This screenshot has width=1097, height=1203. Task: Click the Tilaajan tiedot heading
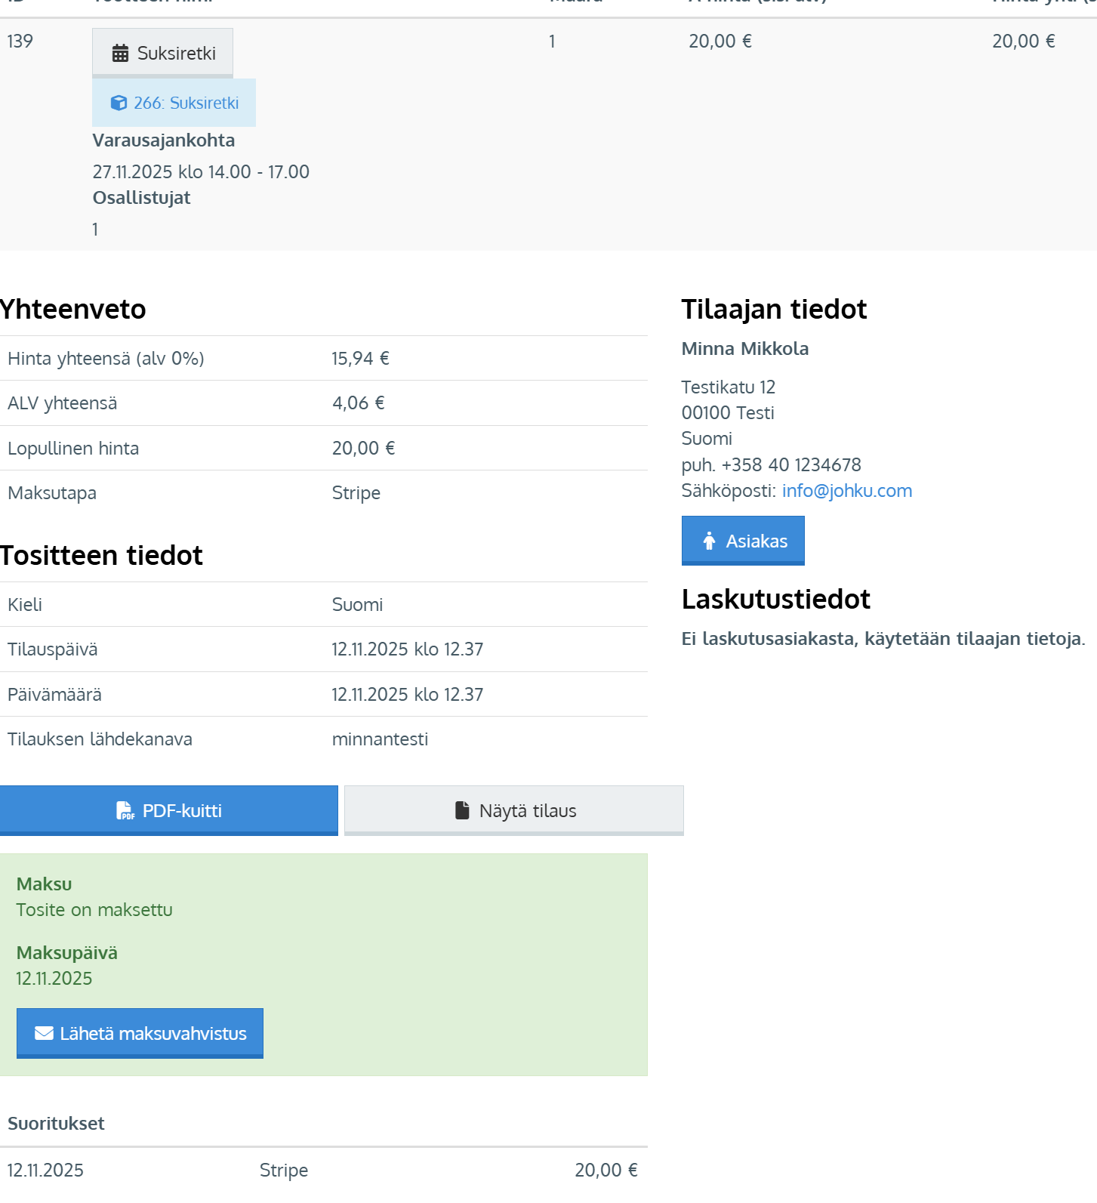pos(775,310)
